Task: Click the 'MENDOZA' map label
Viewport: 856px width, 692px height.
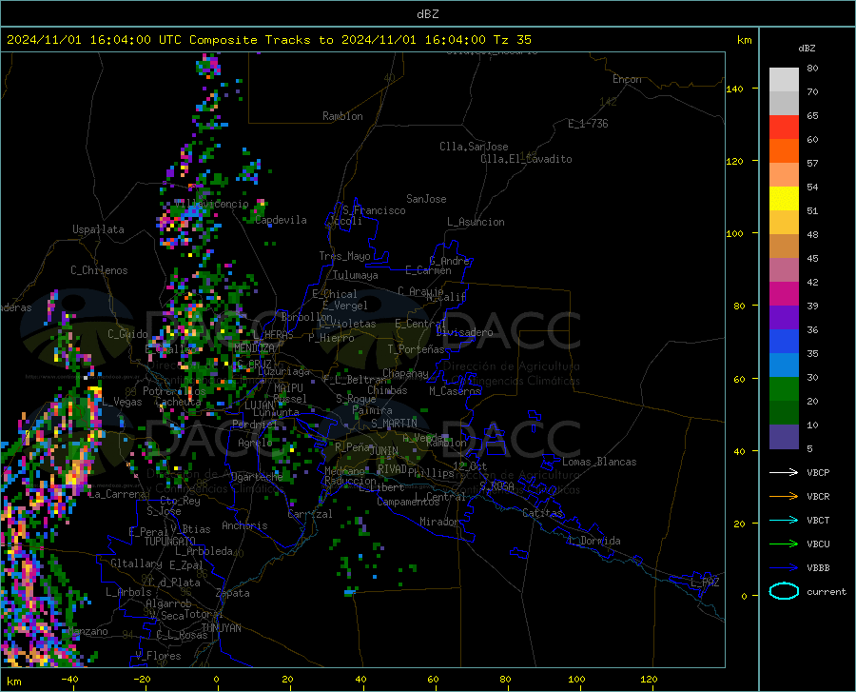Action: (x=254, y=348)
